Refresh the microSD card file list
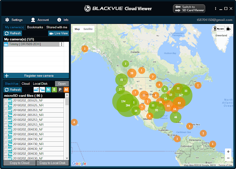The height and width of the screenshot is (169, 236). point(13,90)
